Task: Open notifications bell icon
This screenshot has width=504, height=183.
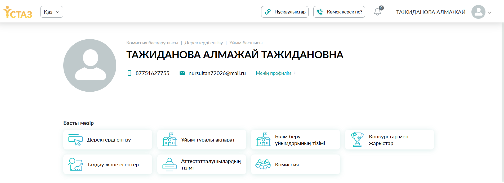Action: [x=377, y=12]
